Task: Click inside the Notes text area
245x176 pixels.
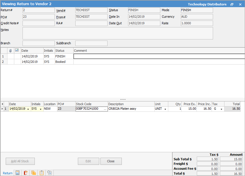Action: click(118, 33)
